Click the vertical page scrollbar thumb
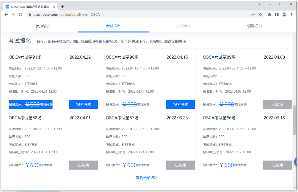 coord(294,120)
